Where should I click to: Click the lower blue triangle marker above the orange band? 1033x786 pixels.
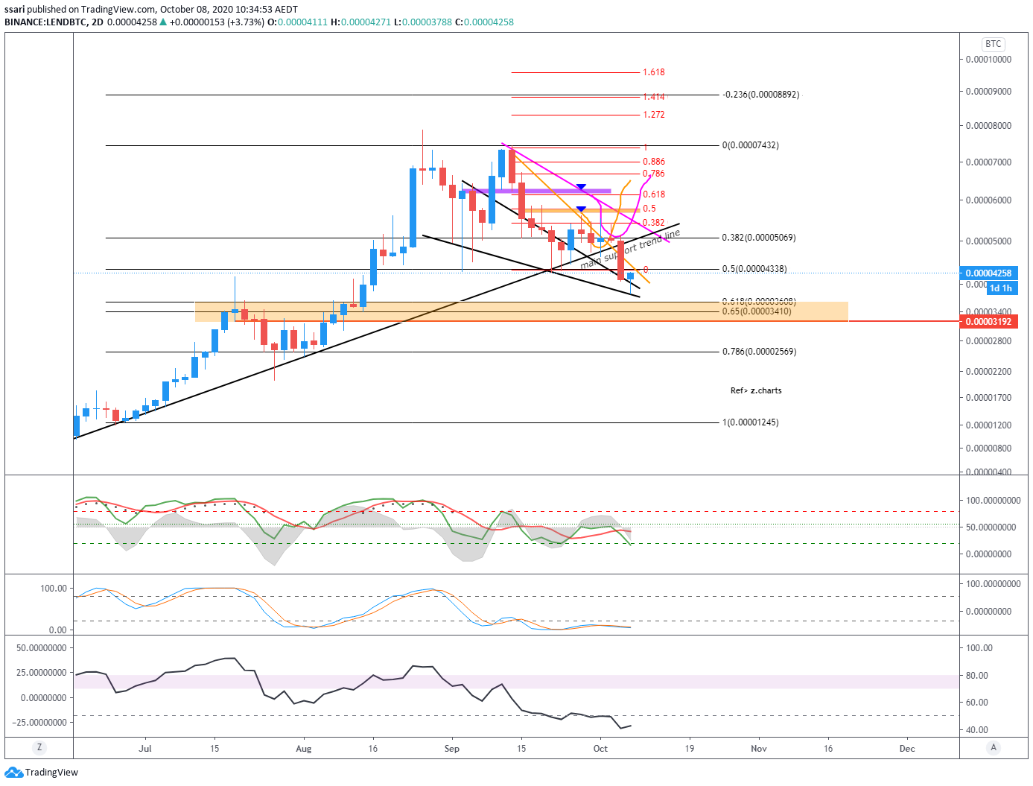pyautogui.click(x=581, y=209)
